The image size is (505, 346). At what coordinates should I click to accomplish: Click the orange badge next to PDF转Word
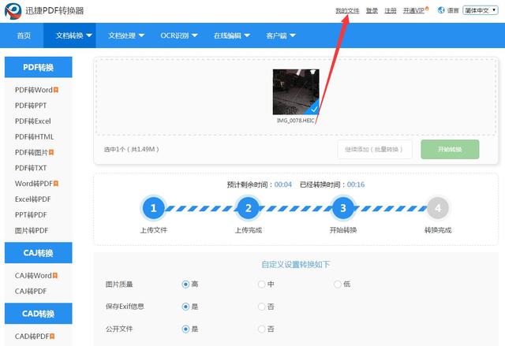[x=56, y=90]
